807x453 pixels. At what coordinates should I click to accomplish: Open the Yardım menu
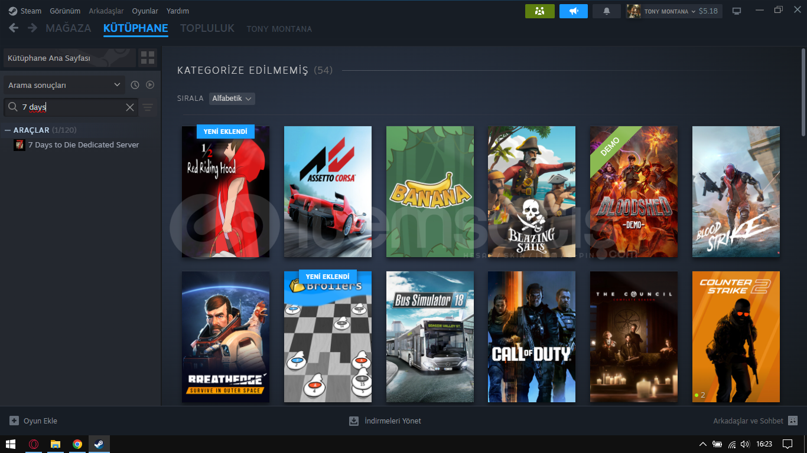point(178,11)
